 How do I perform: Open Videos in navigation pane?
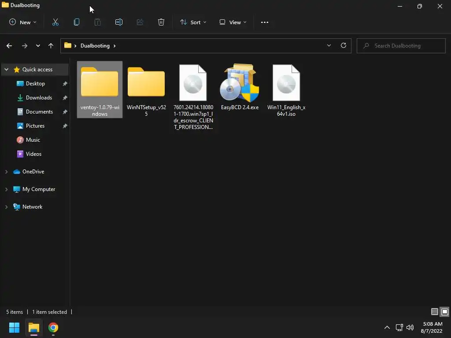(x=33, y=154)
